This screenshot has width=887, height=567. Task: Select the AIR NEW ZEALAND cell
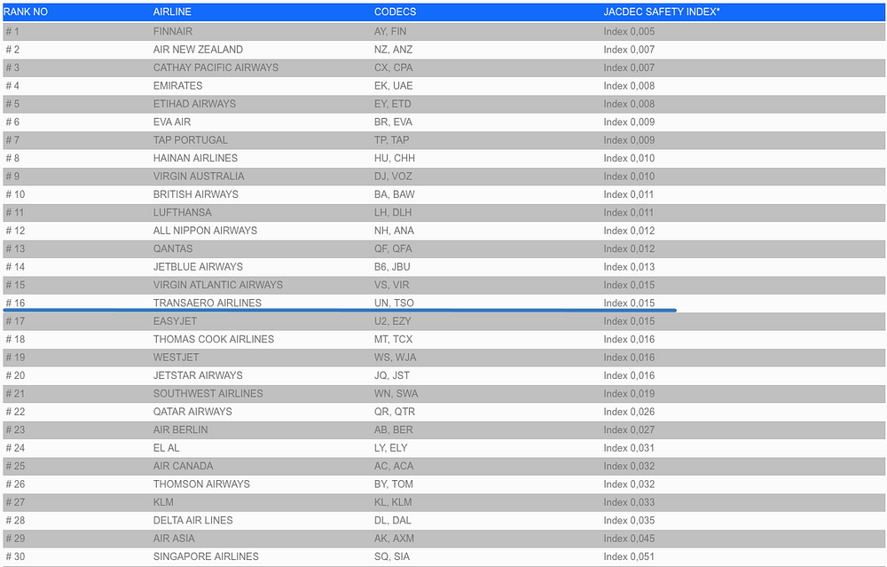(198, 50)
